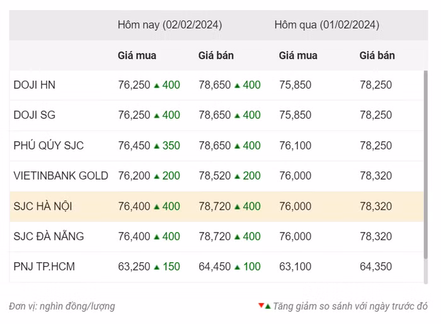Screen dimensions: 441x324
Task: Click the up arrow before PHÚ QUÝ 350
Action: pyautogui.click(x=156, y=146)
